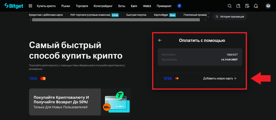The height and width of the screenshot is (120, 276).
Task: Click the Mastercard logo in payment card row
Action: (x=177, y=78)
